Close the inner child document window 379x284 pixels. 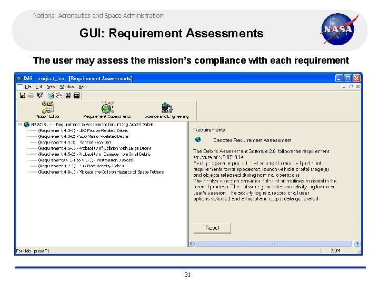[x=358, y=86]
